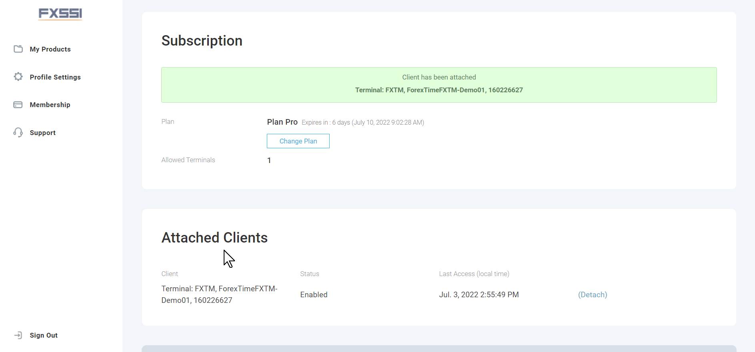The width and height of the screenshot is (755, 352).
Task: Click the Client column header
Action: [x=170, y=274]
